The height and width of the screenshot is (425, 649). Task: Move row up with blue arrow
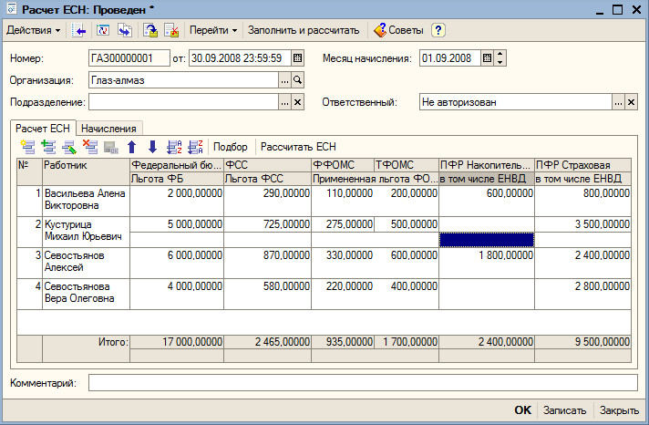point(132,147)
